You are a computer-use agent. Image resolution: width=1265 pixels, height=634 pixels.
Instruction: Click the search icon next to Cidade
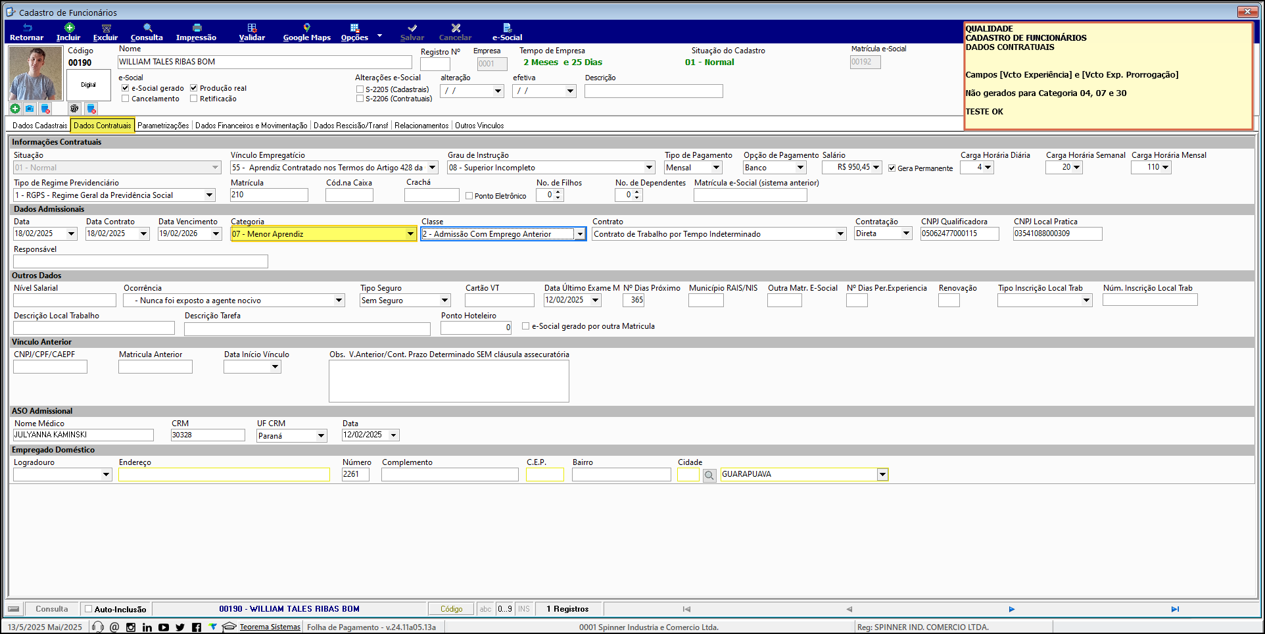709,475
